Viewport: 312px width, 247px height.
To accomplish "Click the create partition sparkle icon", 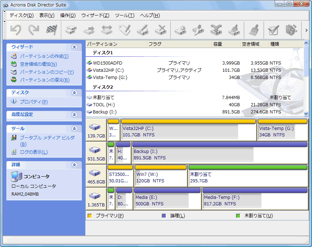I will (x=180, y=30).
